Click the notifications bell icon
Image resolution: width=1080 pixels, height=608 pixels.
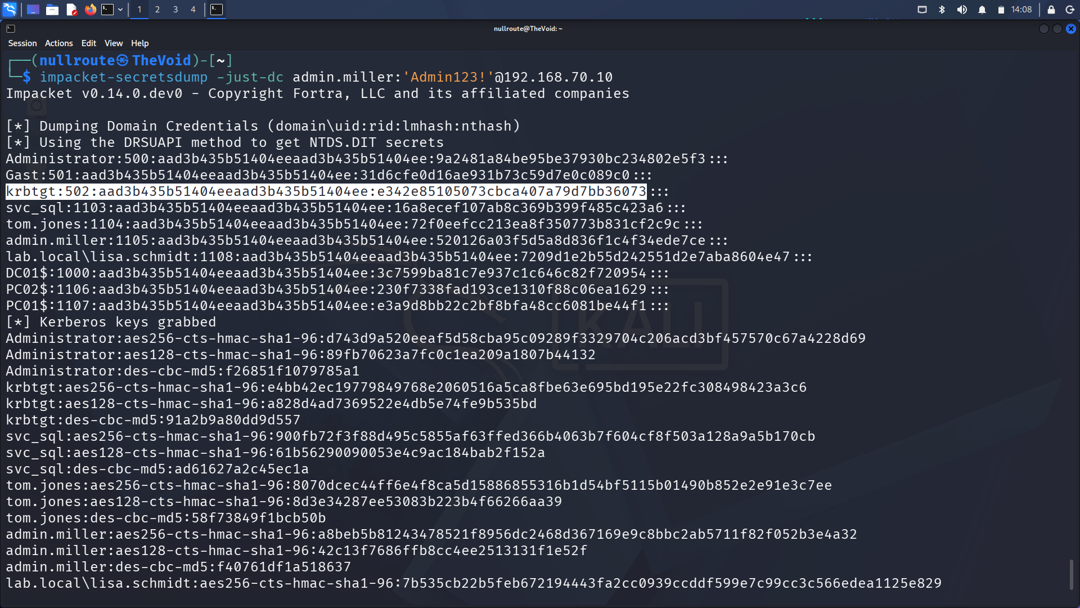(982, 10)
